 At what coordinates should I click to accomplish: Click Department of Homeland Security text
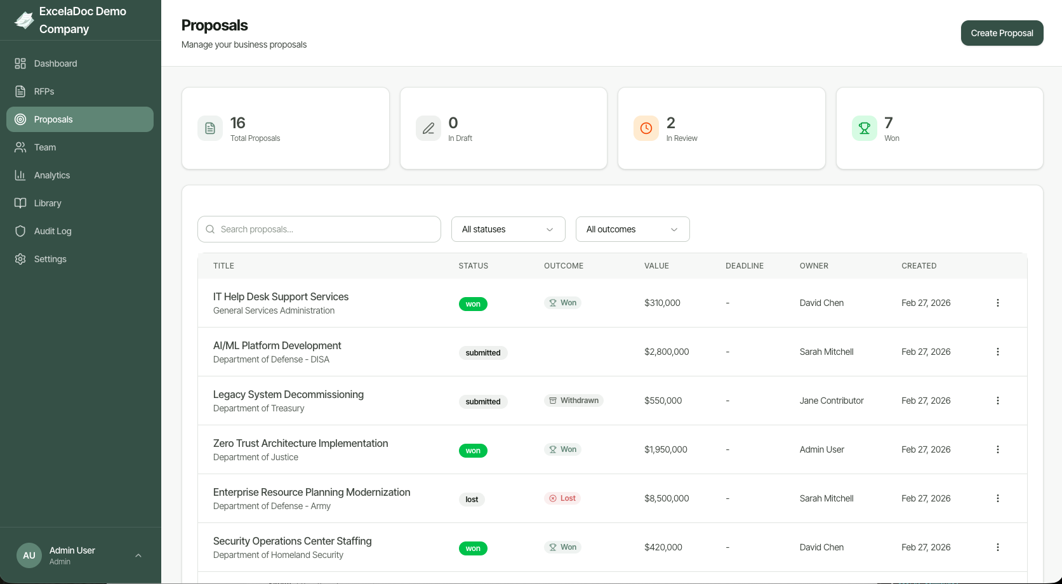[x=278, y=555]
